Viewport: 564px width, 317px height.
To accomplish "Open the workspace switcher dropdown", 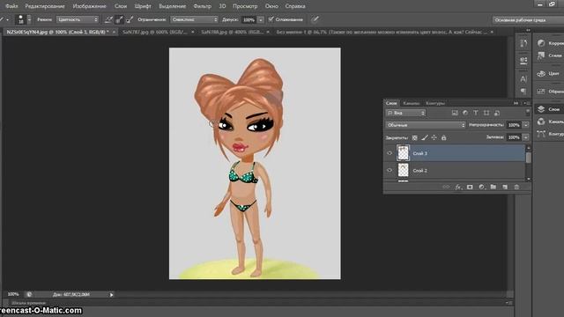I will (528, 19).
